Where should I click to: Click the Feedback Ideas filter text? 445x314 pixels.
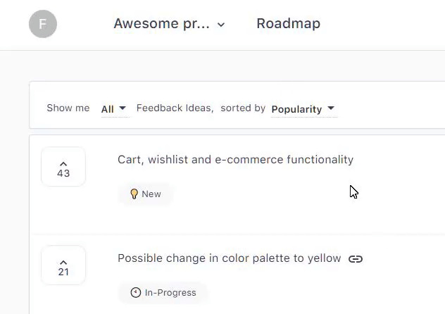pyautogui.click(x=175, y=108)
